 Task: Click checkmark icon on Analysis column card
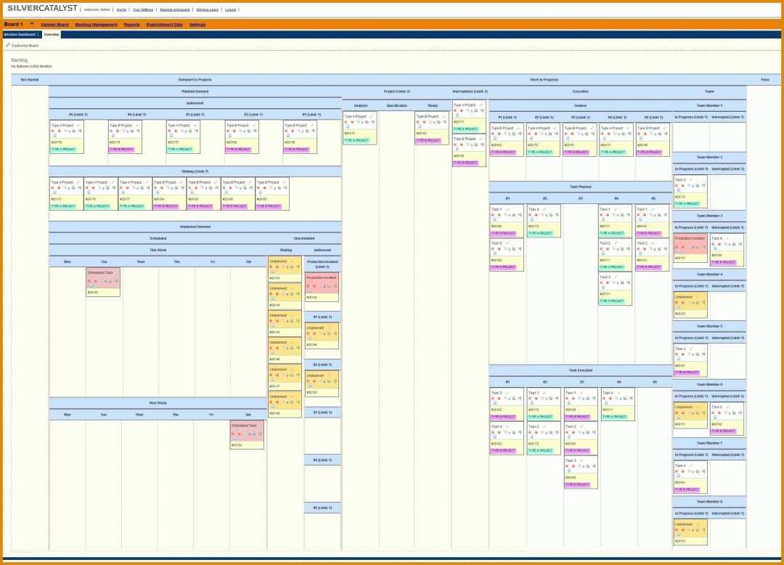click(372, 116)
